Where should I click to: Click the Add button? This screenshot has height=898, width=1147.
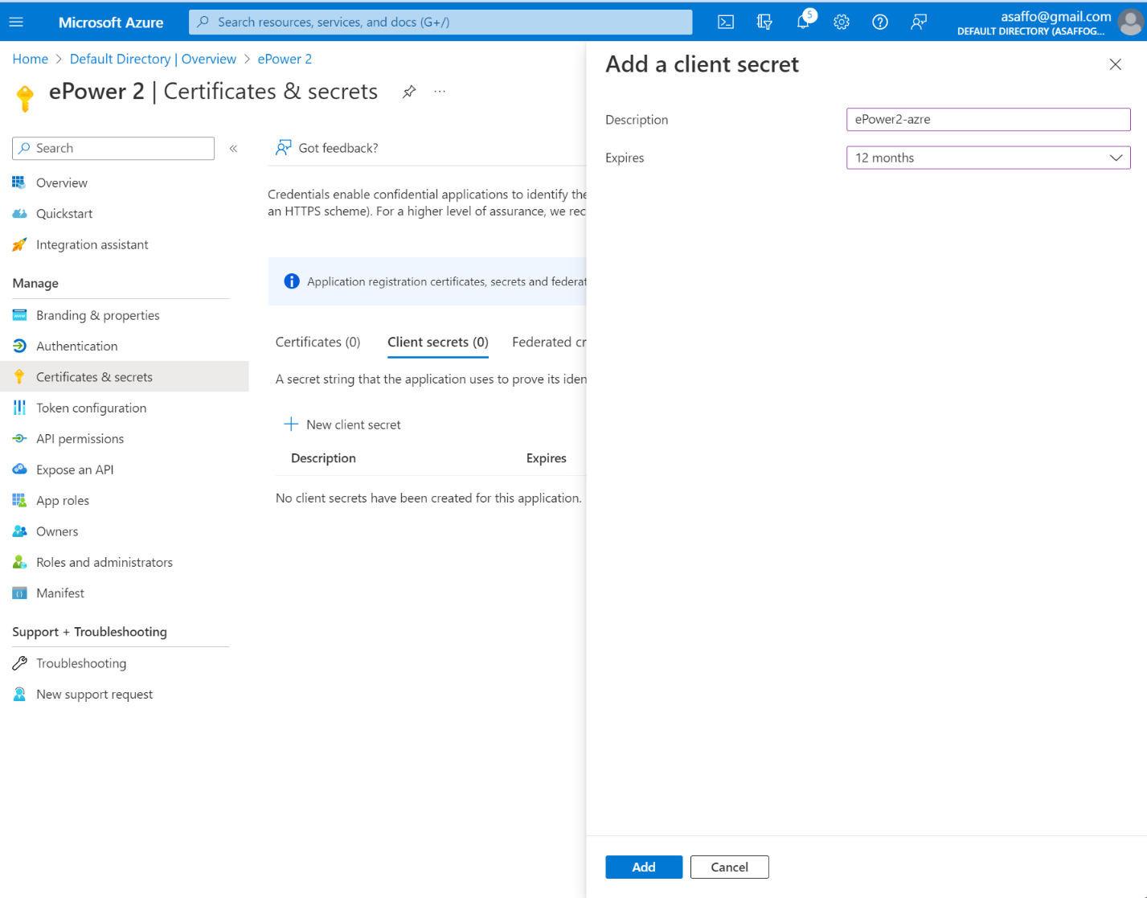tap(644, 867)
